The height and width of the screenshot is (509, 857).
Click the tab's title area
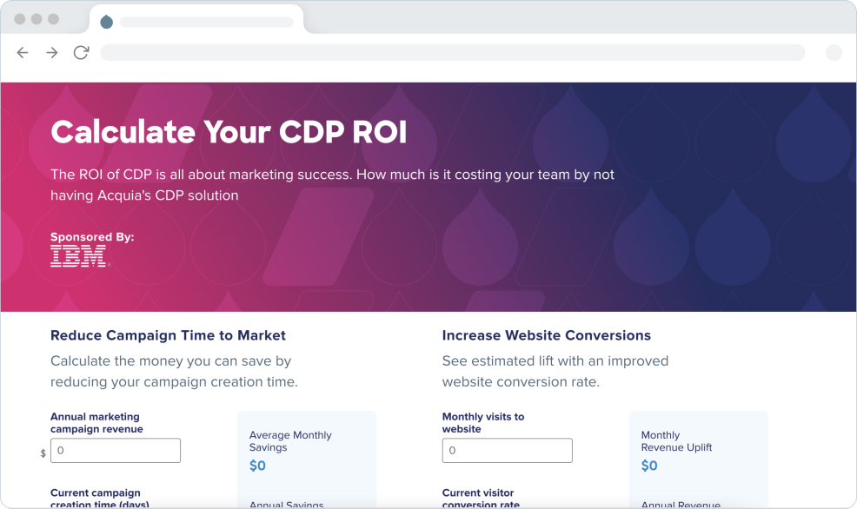pos(206,21)
